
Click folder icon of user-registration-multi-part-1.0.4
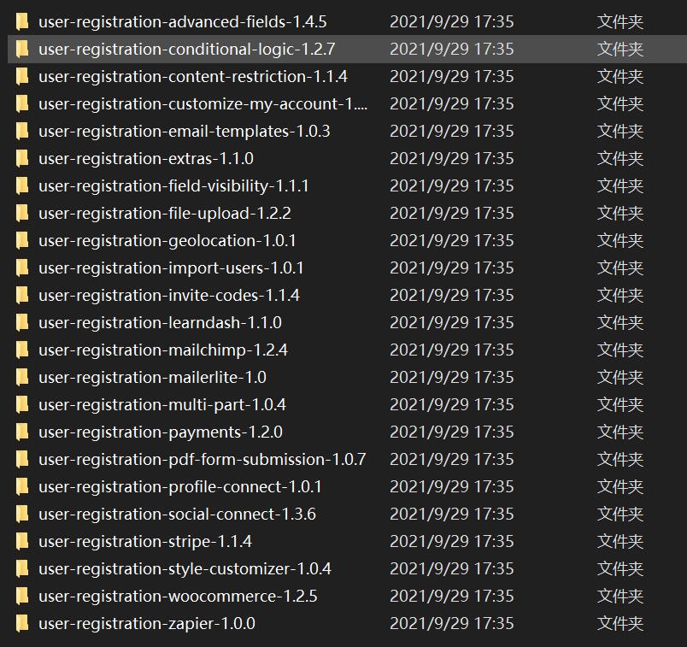point(22,404)
